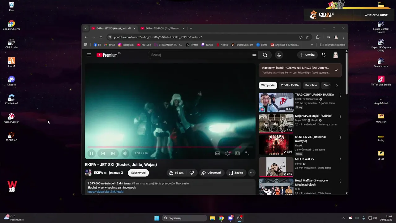396x223 pixels.
Task: Select Źródło: EKIPA filter chip
Action: point(290,85)
